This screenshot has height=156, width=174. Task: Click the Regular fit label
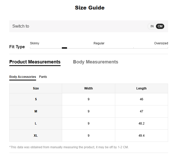[99, 43]
